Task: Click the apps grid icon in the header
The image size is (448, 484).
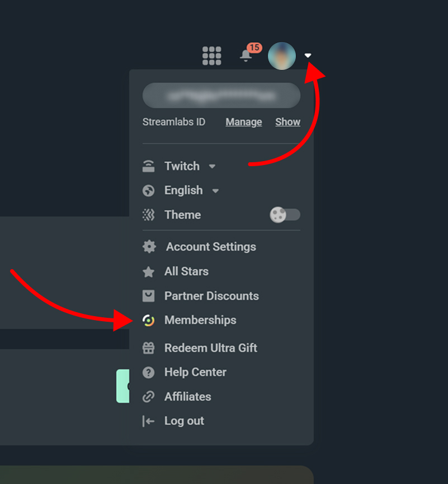Action: [x=211, y=56]
